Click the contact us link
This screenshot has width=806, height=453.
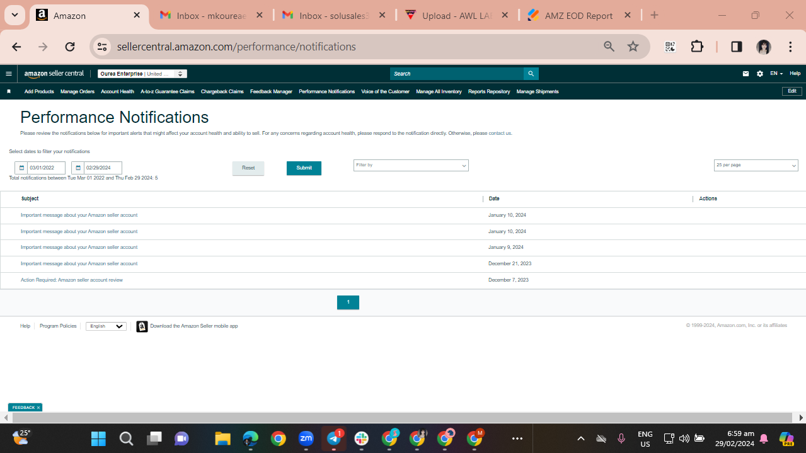coord(500,133)
